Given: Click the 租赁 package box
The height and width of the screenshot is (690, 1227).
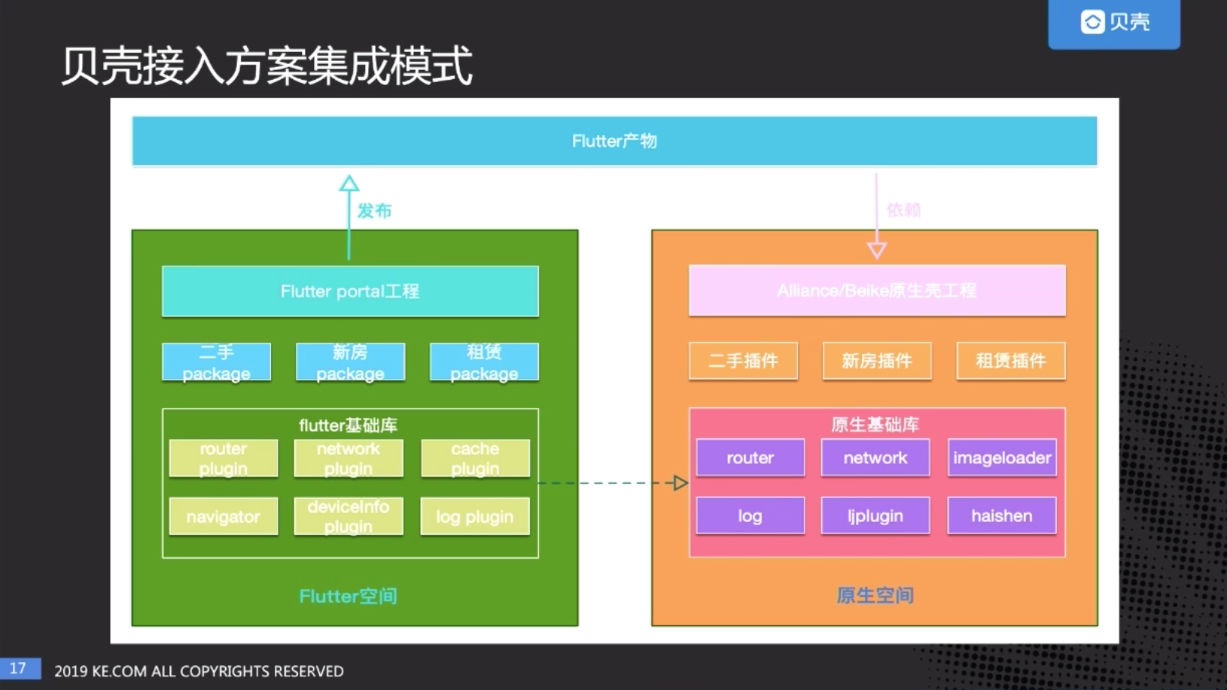Looking at the screenshot, I should click(x=484, y=362).
